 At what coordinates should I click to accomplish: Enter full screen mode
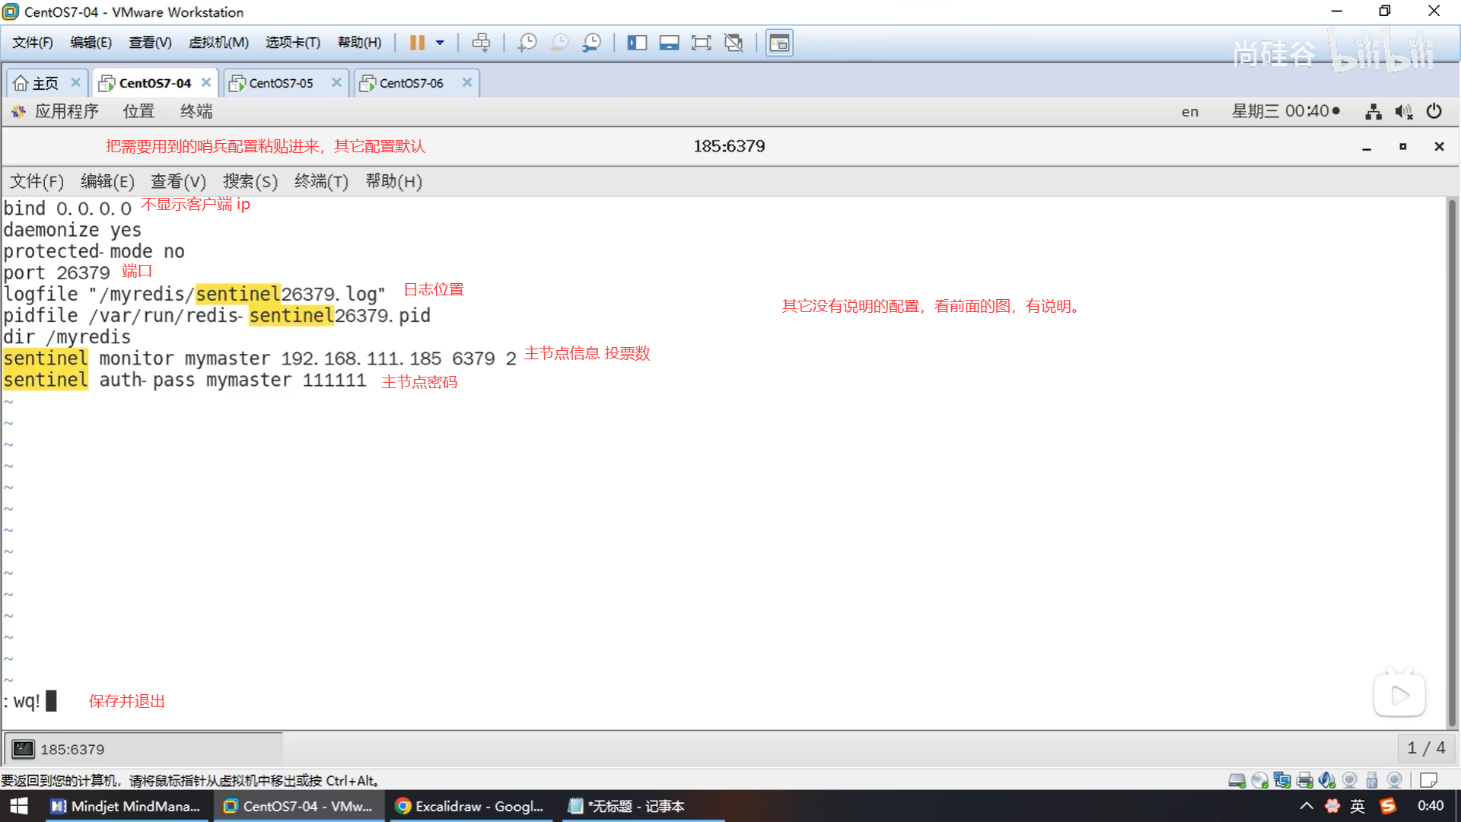(x=701, y=43)
